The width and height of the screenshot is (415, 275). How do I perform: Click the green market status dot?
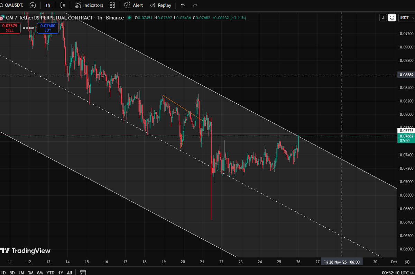129,18
